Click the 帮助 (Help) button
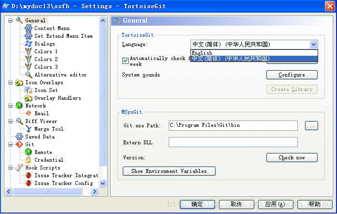The image size is (337, 214). pyautogui.click(x=315, y=204)
